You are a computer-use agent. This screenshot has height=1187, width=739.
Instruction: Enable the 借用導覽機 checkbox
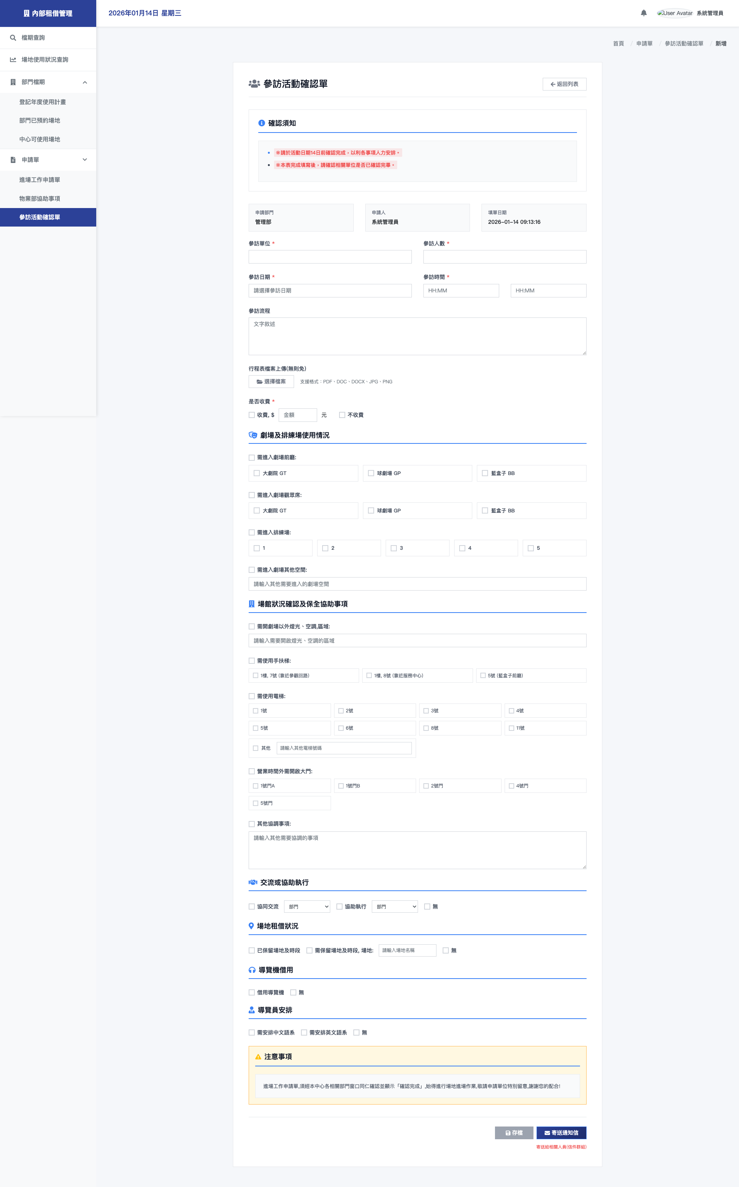click(252, 992)
